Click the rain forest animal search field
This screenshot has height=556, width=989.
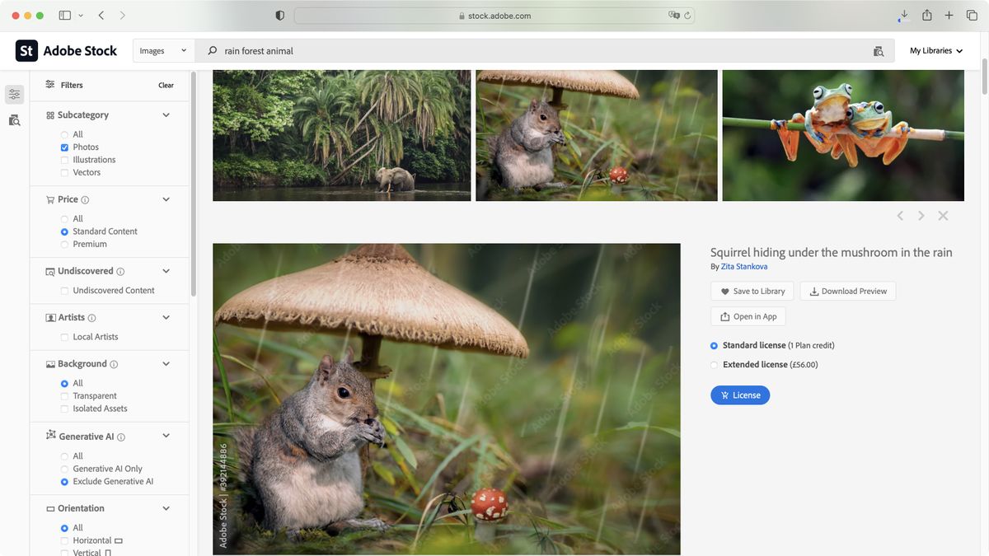pos(330,50)
